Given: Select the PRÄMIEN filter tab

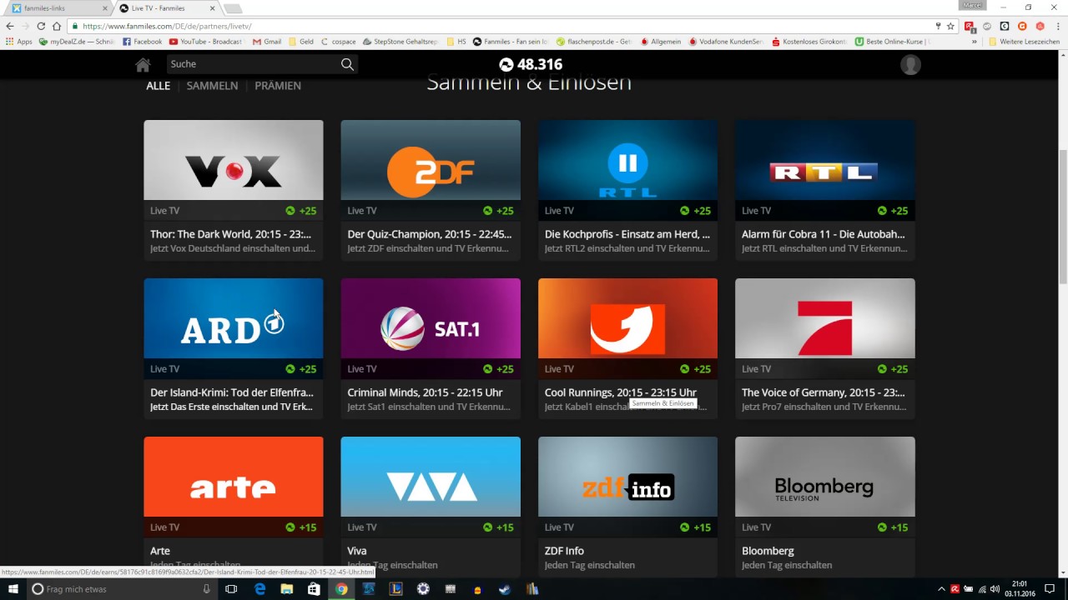Looking at the screenshot, I should coord(278,86).
